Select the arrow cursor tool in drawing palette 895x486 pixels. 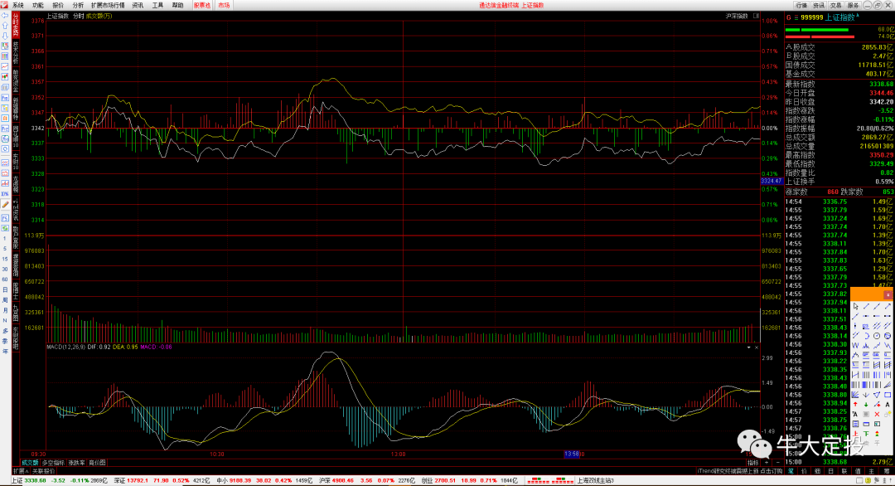[x=855, y=306]
